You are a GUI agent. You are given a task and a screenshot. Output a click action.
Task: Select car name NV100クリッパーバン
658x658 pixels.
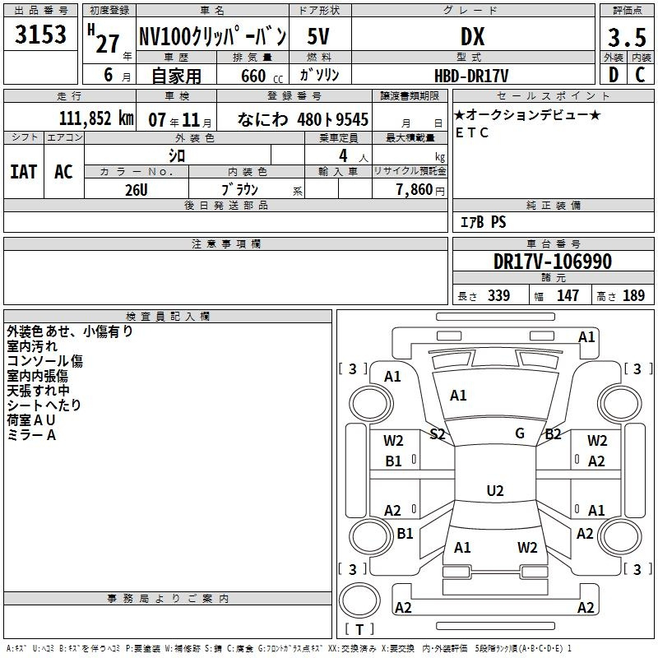212,36
